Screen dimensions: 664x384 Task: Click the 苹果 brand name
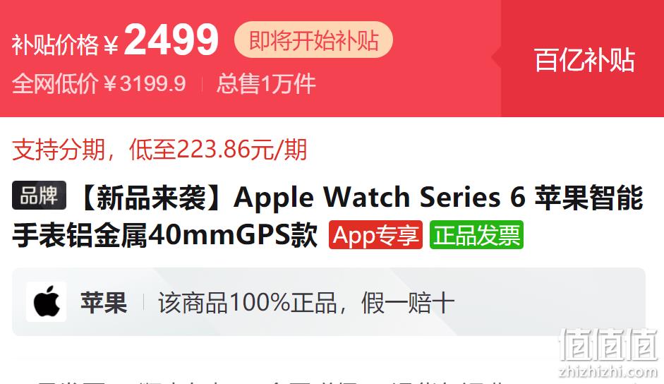point(104,303)
